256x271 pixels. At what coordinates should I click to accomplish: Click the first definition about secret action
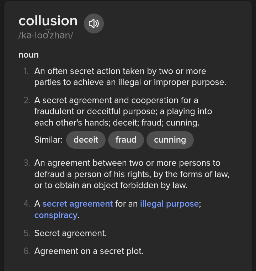130,77
